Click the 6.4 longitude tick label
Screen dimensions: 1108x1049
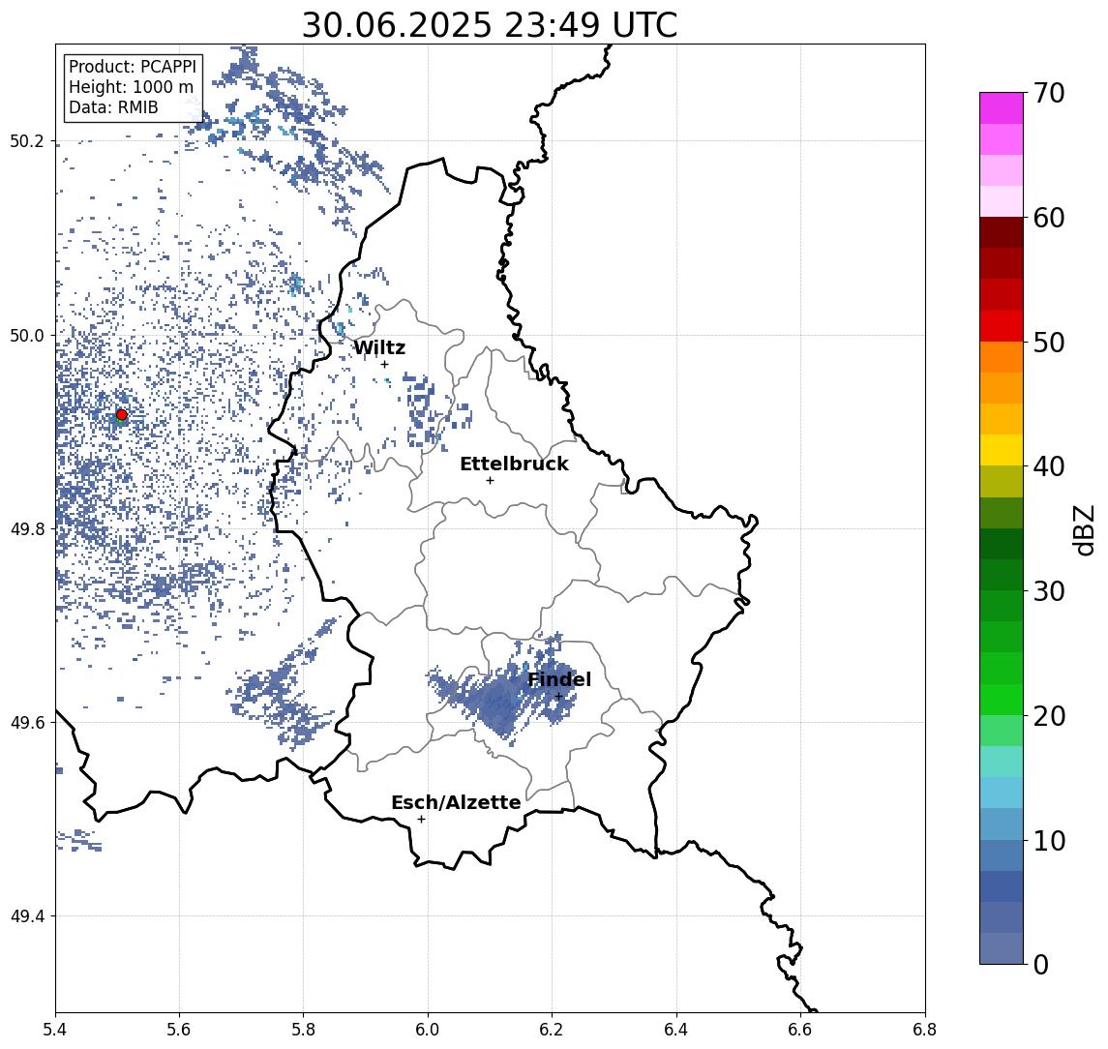point(676,1030)
